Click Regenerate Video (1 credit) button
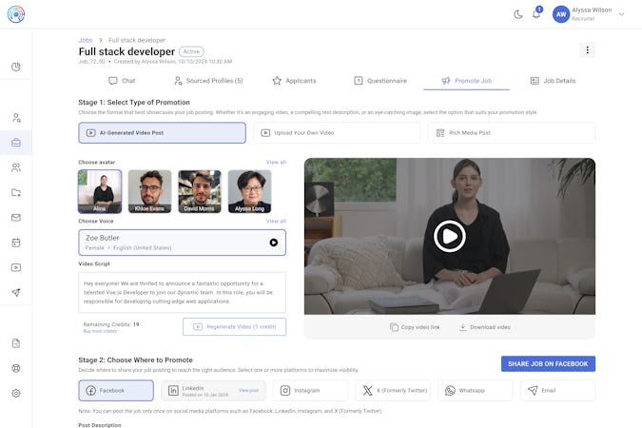The height and width of the screenshot is (428, 642). point(234,327)
